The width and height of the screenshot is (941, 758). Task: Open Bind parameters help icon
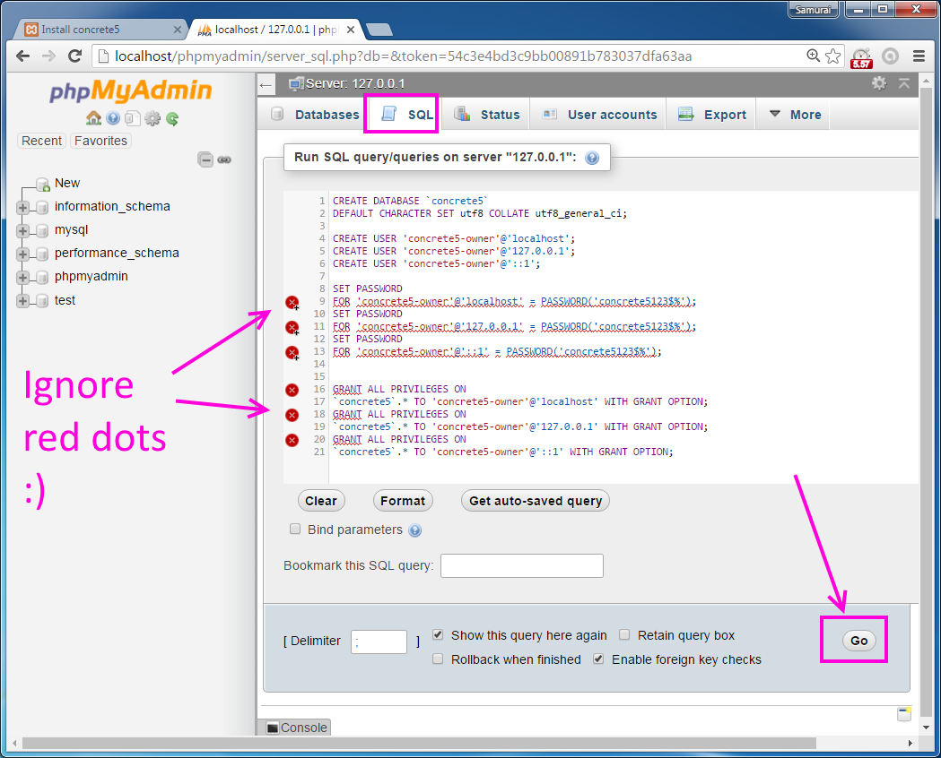[x=414, y=530]
